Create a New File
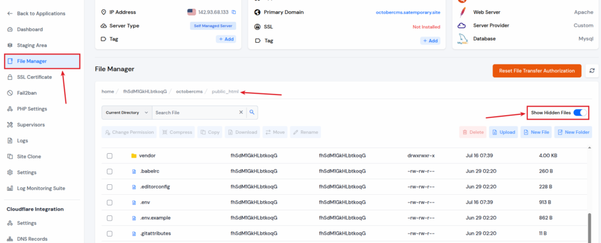Image resolution: width=601 pixels, height=243 pixels. tap(536, 132)
